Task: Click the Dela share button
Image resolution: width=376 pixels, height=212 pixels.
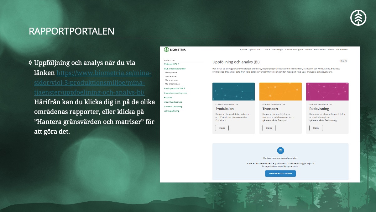Action: [x=343, y=61]
